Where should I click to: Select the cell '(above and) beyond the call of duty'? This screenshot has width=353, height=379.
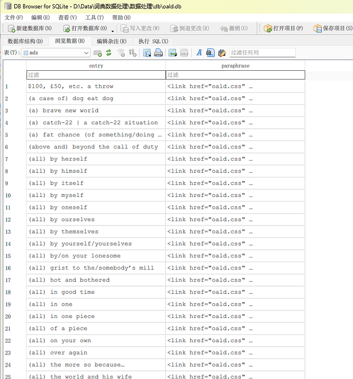coord(96,147)
